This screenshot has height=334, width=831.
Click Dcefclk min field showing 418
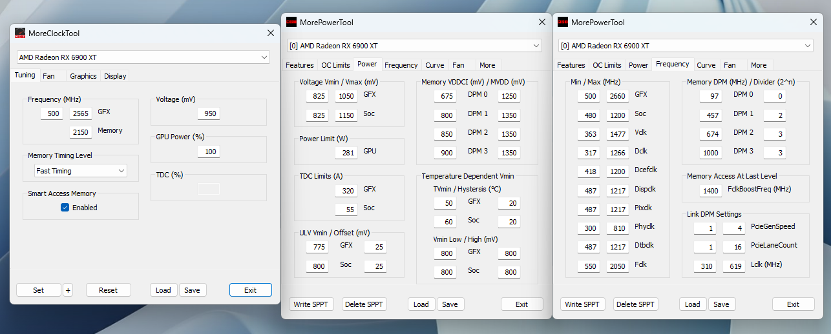click(x=589, y=172)
